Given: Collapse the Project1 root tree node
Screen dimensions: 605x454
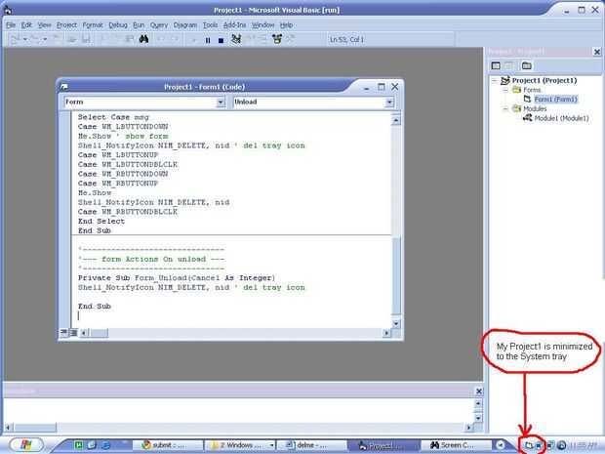Looking at the screenshot, I should [x=495, y=80].
